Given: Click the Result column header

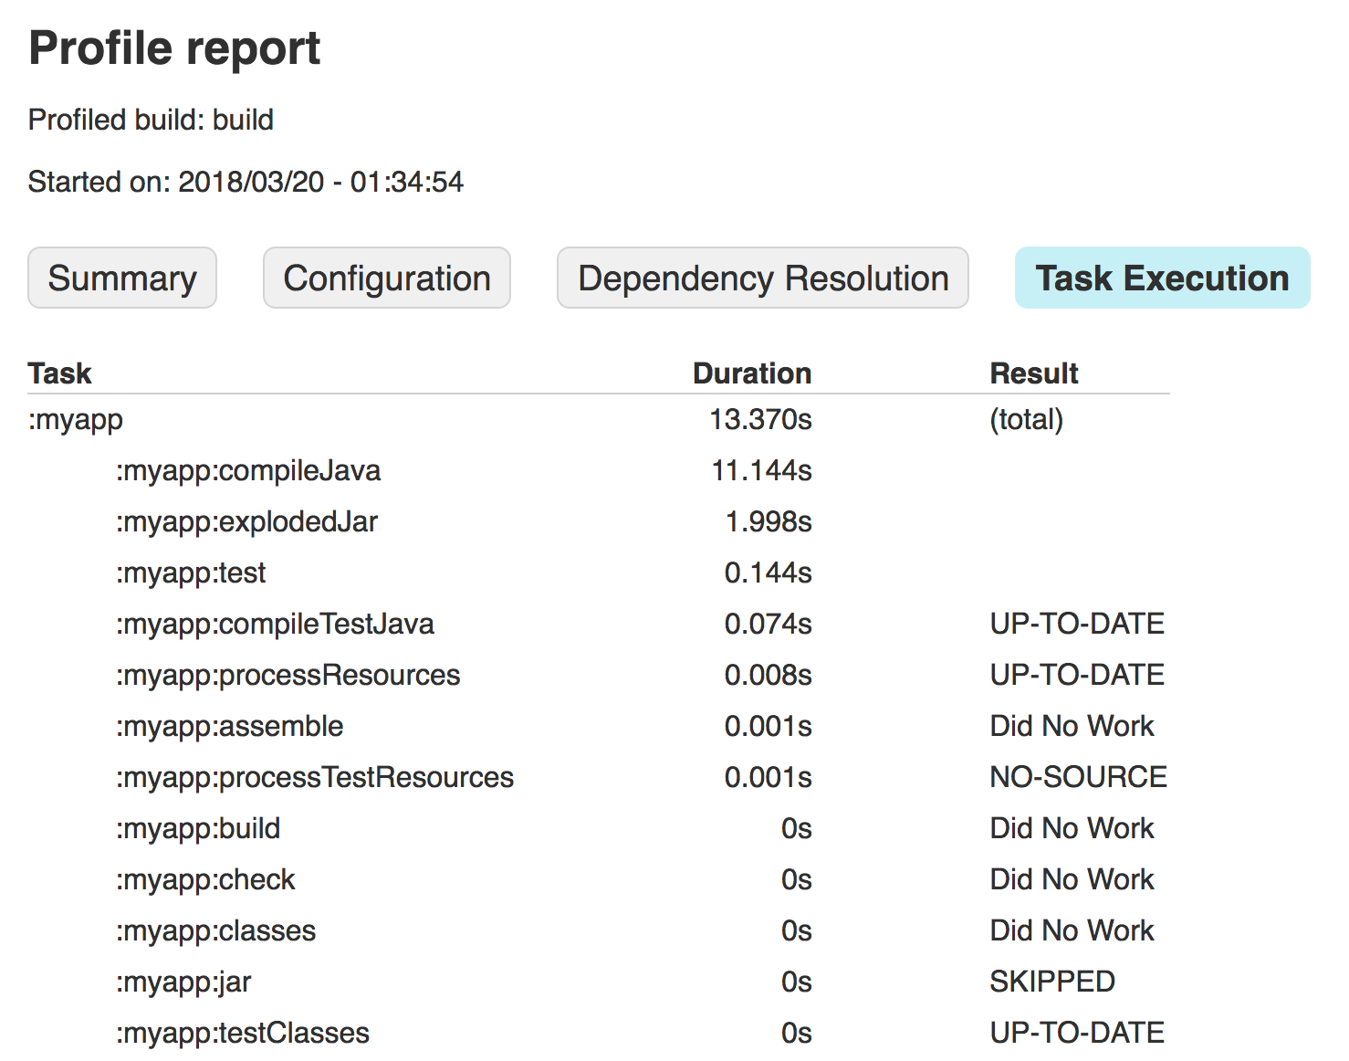Looking at the screenshot, I should coord(1034,373).
